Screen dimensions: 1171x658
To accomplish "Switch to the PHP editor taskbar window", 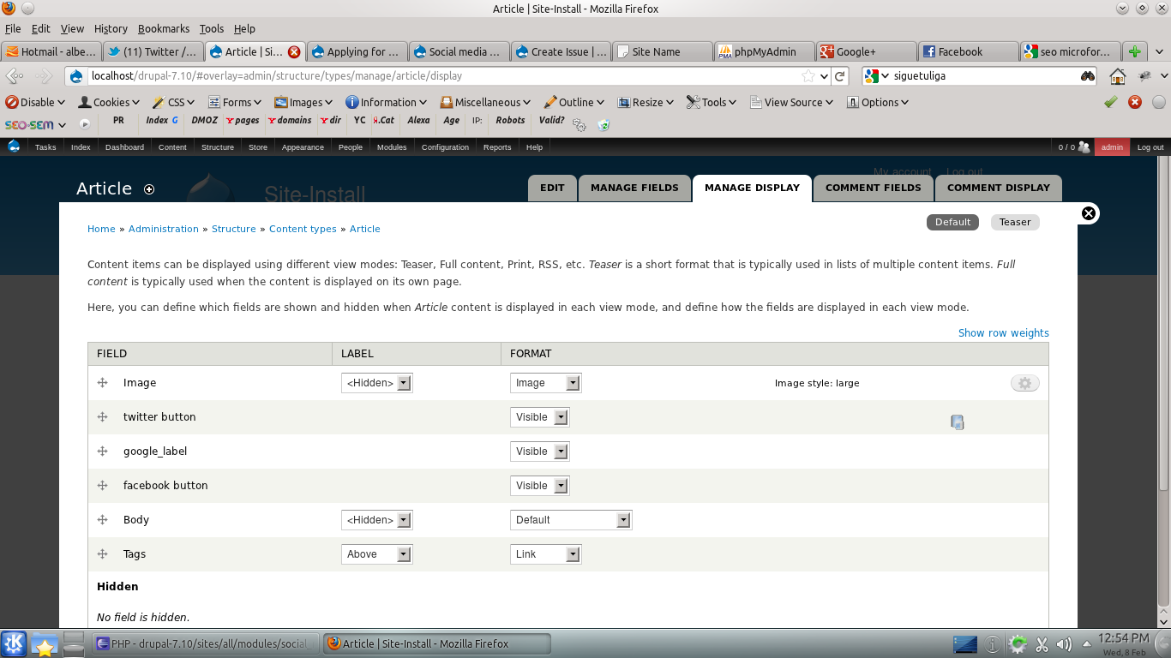I will [206, 643].
